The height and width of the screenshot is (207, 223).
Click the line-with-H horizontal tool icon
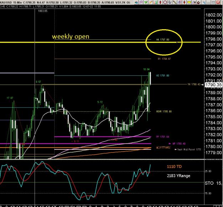(194, 2)
